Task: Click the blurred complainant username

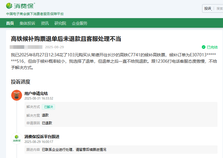Action: coord(26,47)
